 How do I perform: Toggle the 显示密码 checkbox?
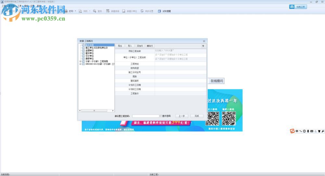pyautogui.click(x=161, y=116)
